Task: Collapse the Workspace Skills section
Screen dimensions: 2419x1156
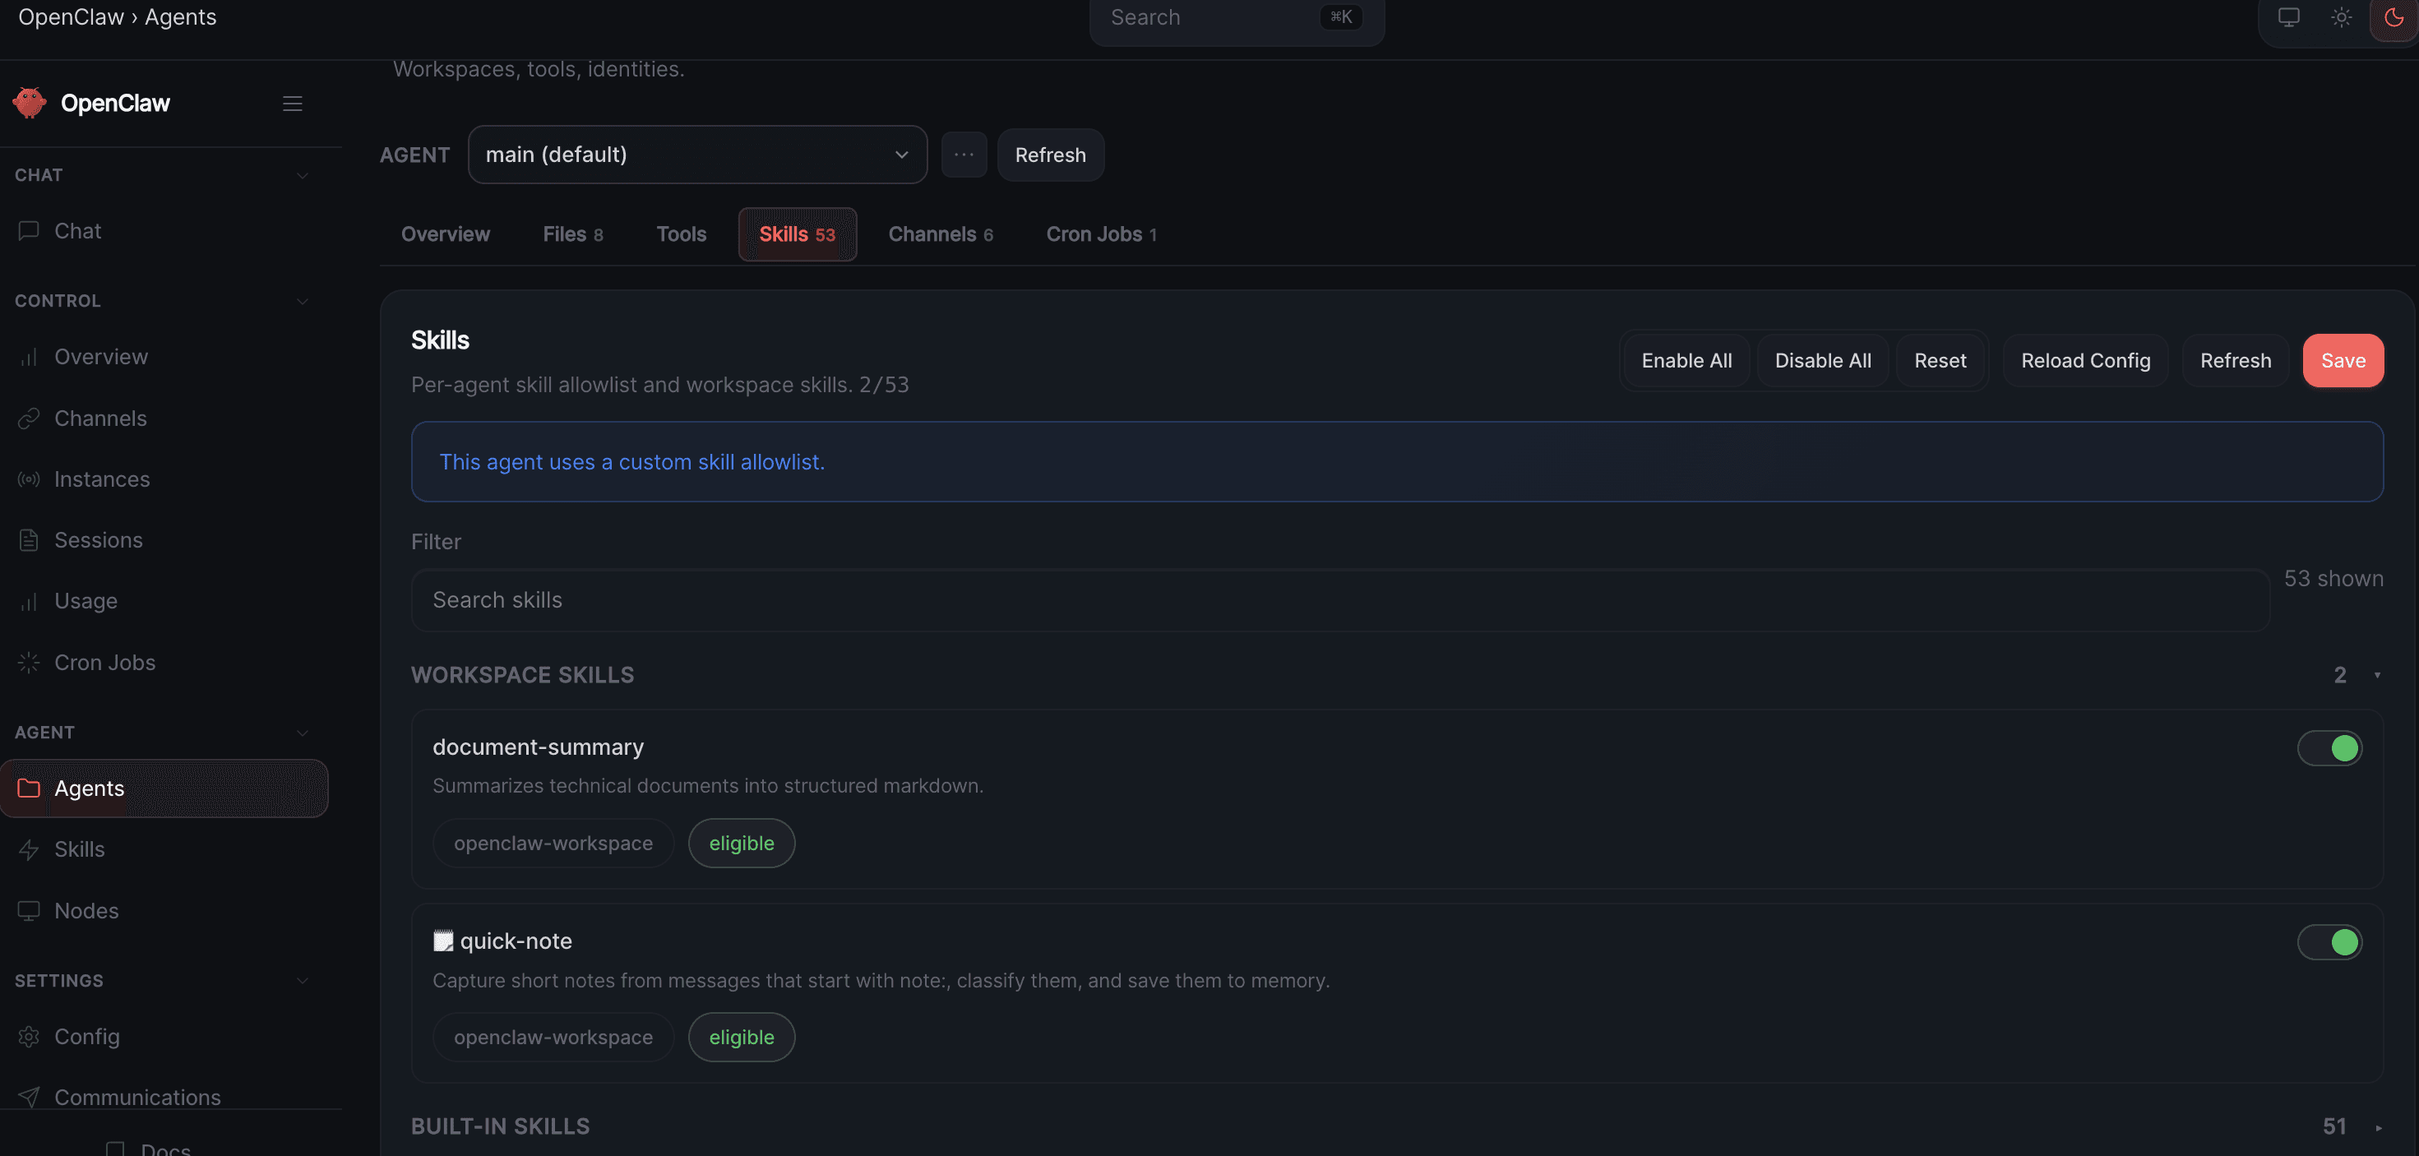Action: (2377, 675)
